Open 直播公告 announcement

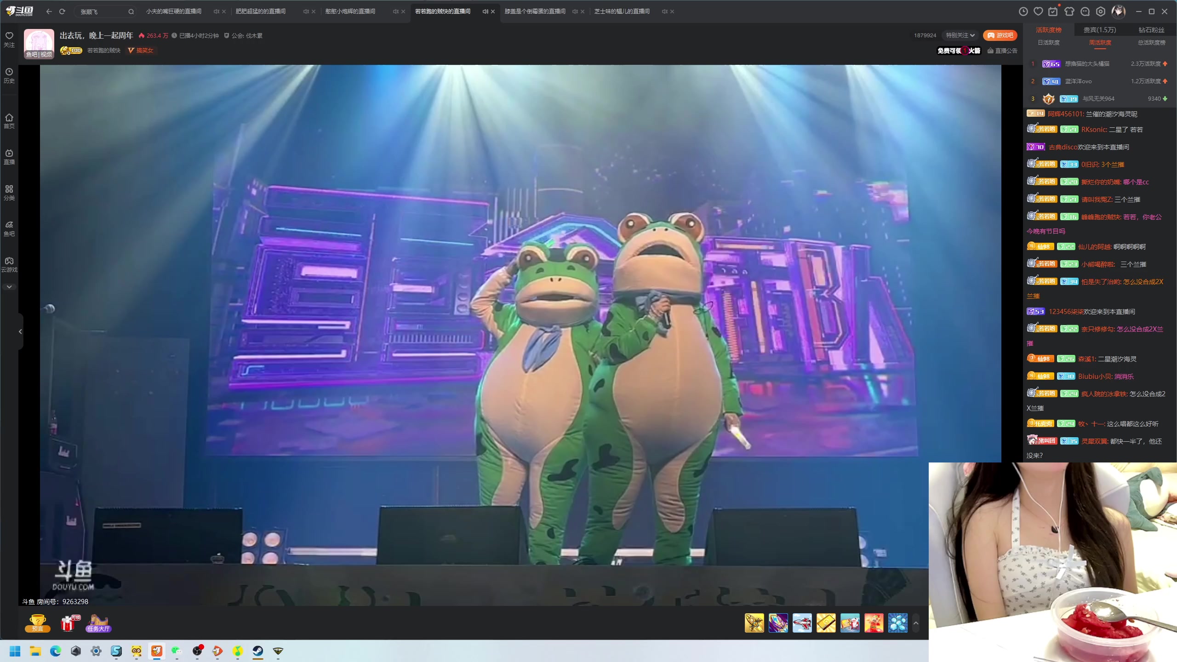pos(1002,51)
